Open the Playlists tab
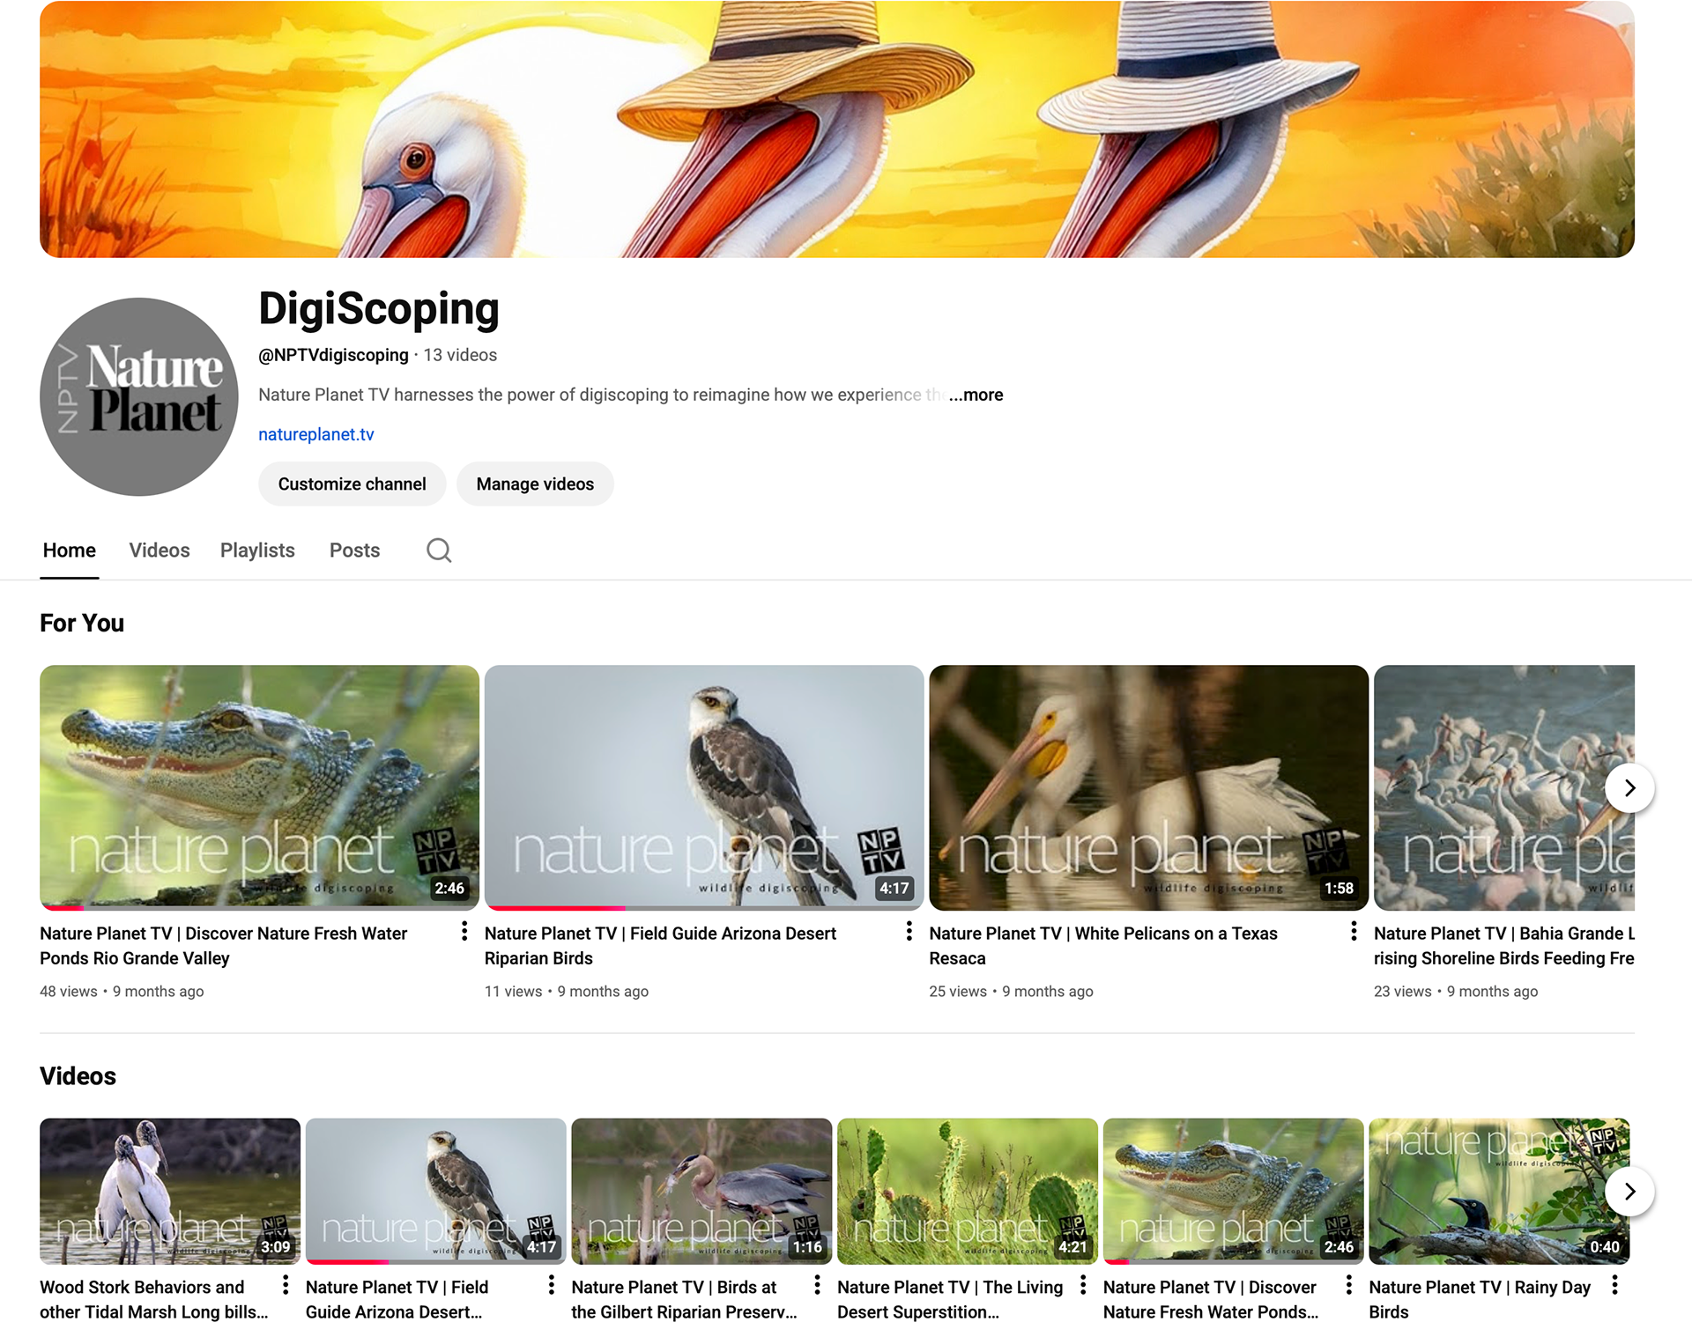Image resolution: width=1692 pixels, height=1322 pixels. [257, 550]
